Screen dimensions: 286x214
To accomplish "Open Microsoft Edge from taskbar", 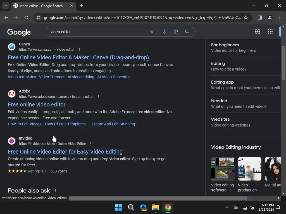I will tap(143, 207).
